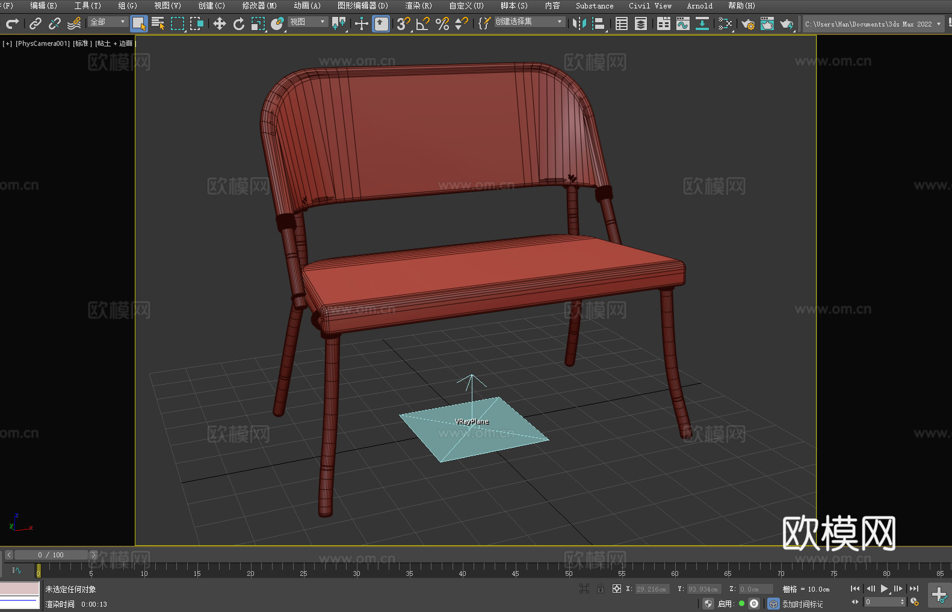Choose the Rectangular Selection Region tool

click(178, 23)
